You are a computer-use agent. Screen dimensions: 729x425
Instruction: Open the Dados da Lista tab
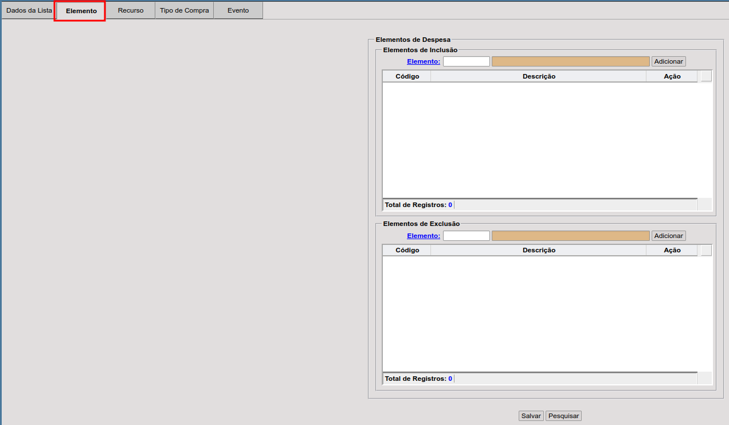pyautogui.click(x=29, y=10)
